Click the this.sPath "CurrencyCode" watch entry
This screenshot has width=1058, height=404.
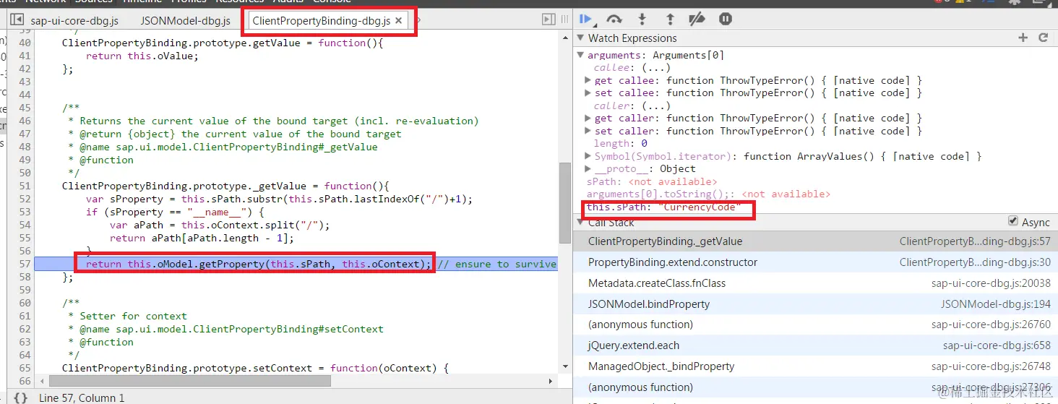(664, 207)
